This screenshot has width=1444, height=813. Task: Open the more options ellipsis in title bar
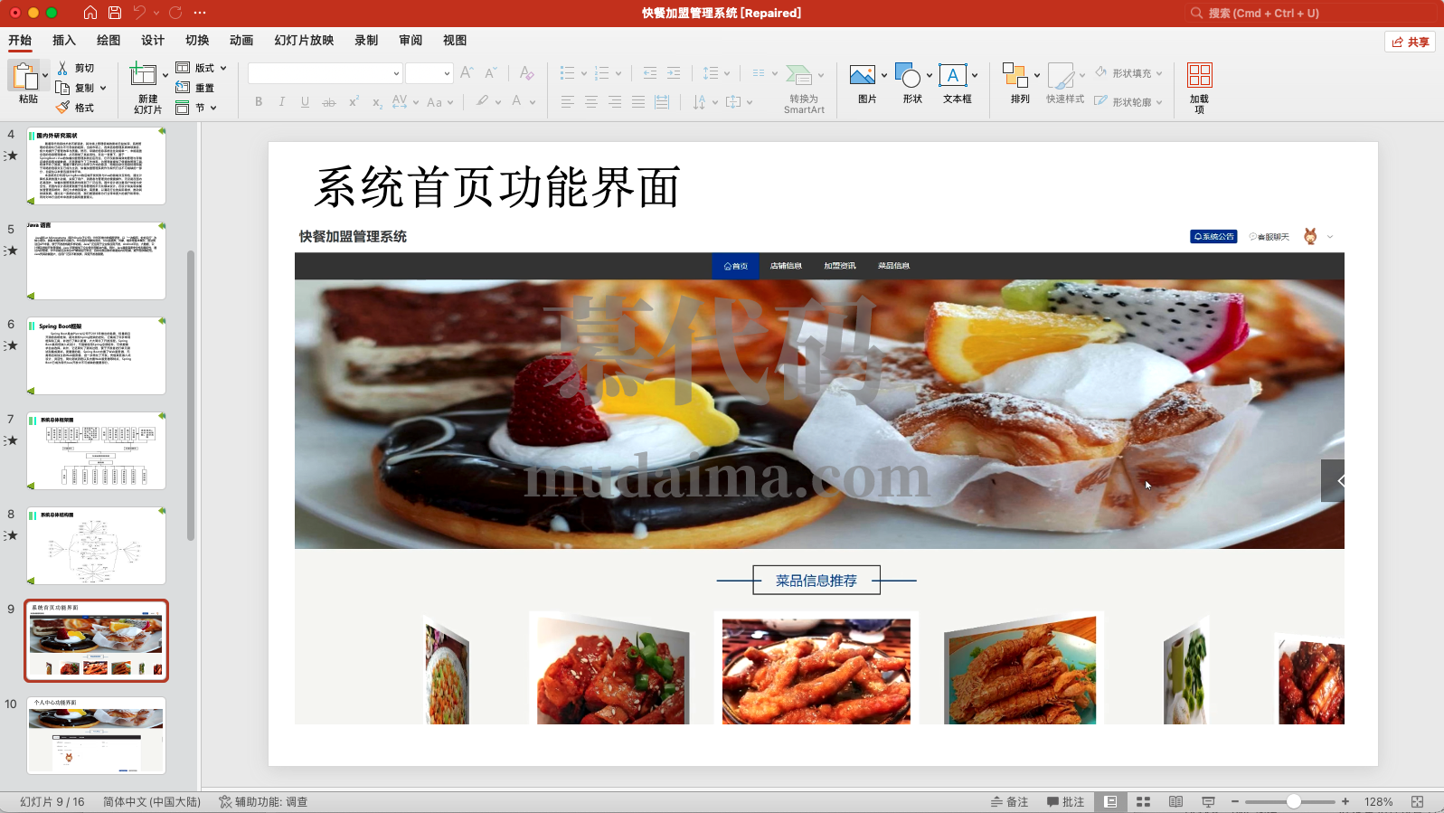point(200,13)
